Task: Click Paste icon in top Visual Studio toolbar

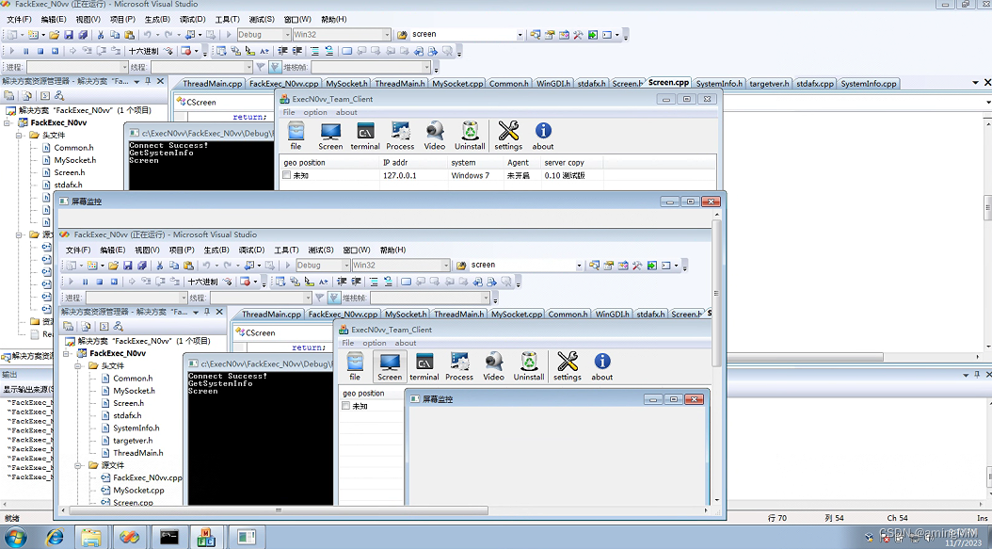Action: point(129,35)
